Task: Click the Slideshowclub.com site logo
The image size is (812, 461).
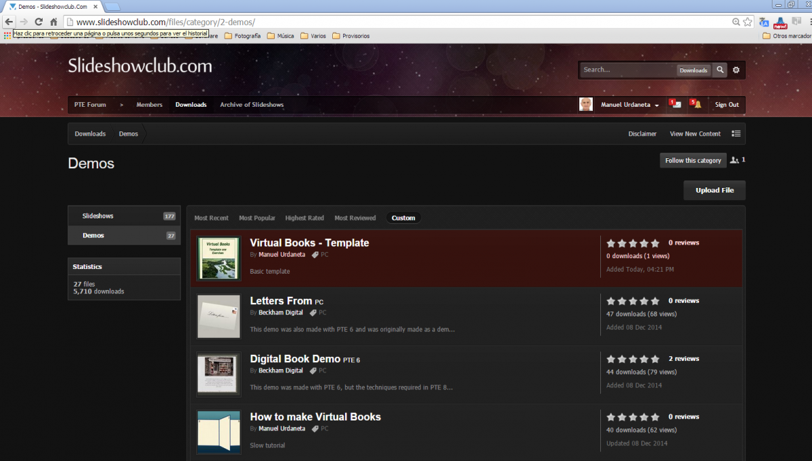Action: [140, 66]
